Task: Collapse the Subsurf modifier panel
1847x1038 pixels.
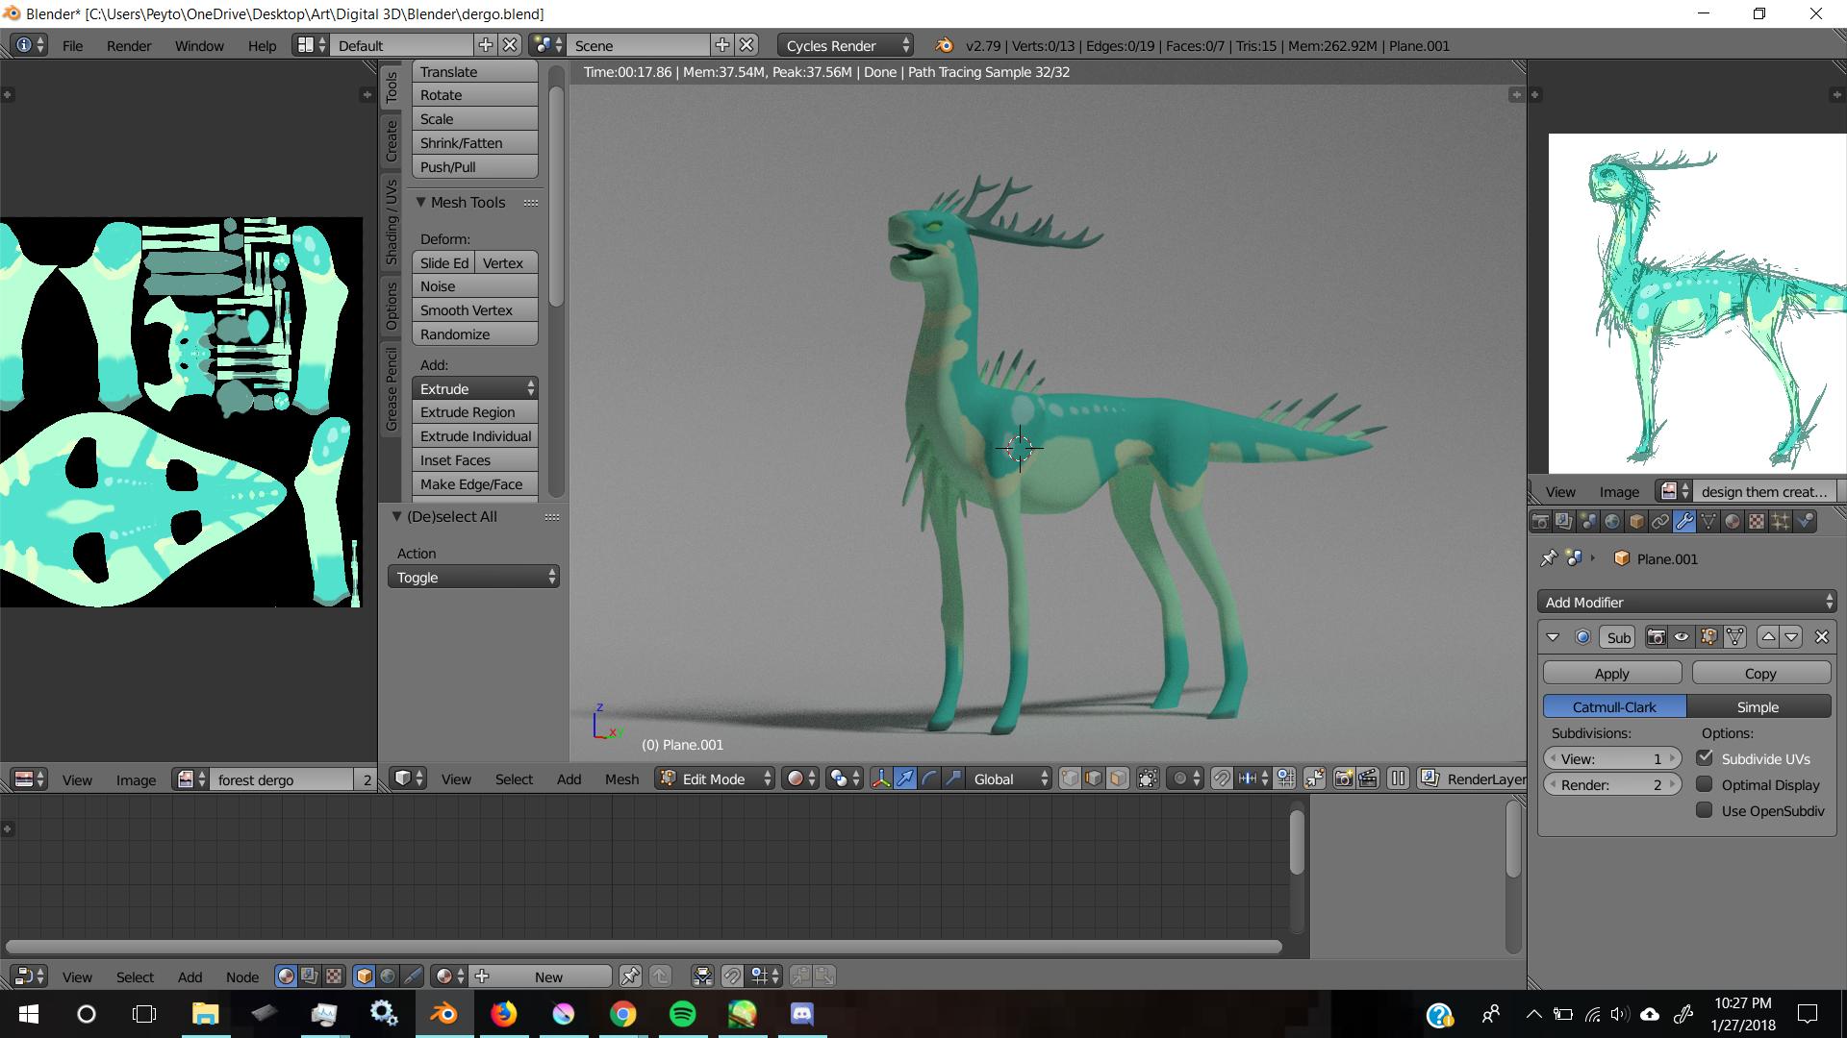Action: point(1552,636)
